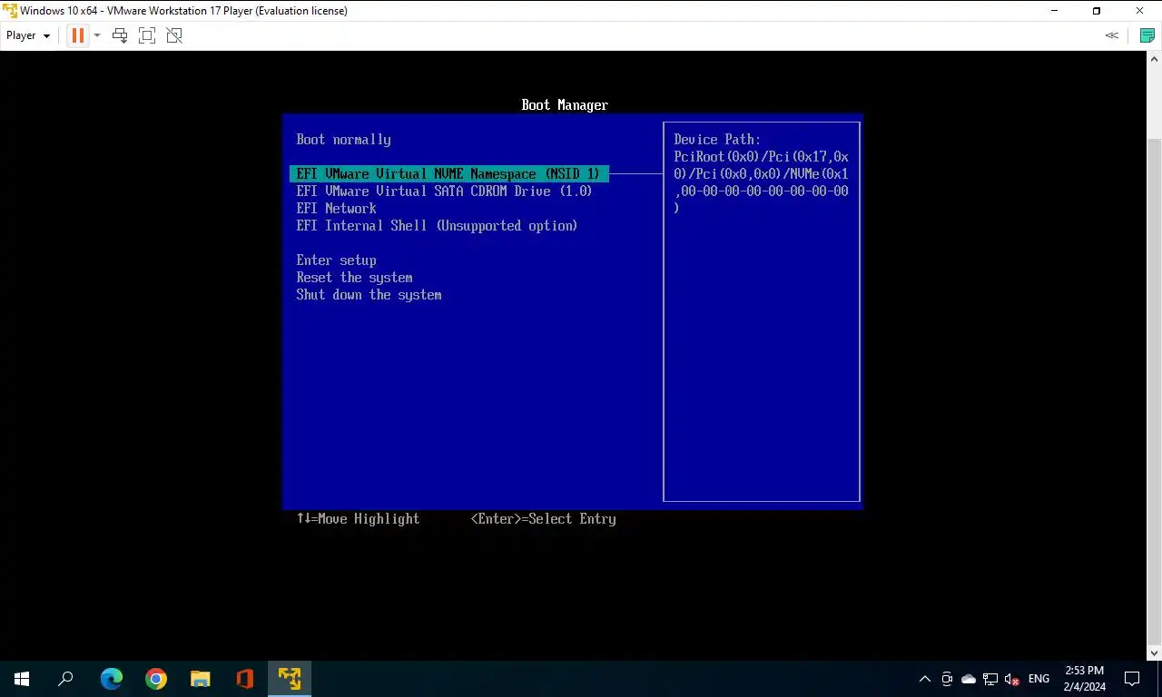The image size is (1162, 697).
Task: Choose Shut down the system entry
Action: [369, 295]
